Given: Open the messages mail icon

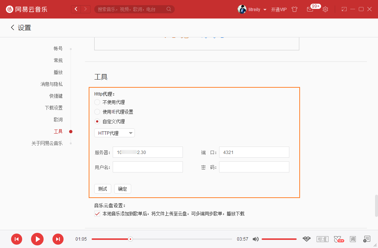Looking at the screenshot, I should click(310, 9).
